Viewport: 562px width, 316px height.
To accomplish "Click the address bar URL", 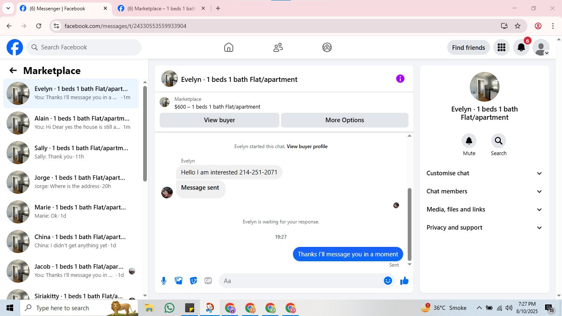I will [x=125, y=26].
